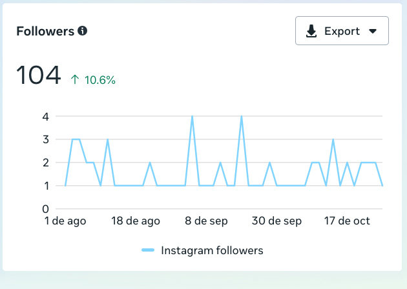
Task: Click the download icon in Export button
Action: coord(311,31)
